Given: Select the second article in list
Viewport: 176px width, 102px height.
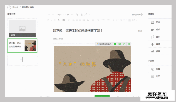Looking at the screenshot, I should (22, 45).
